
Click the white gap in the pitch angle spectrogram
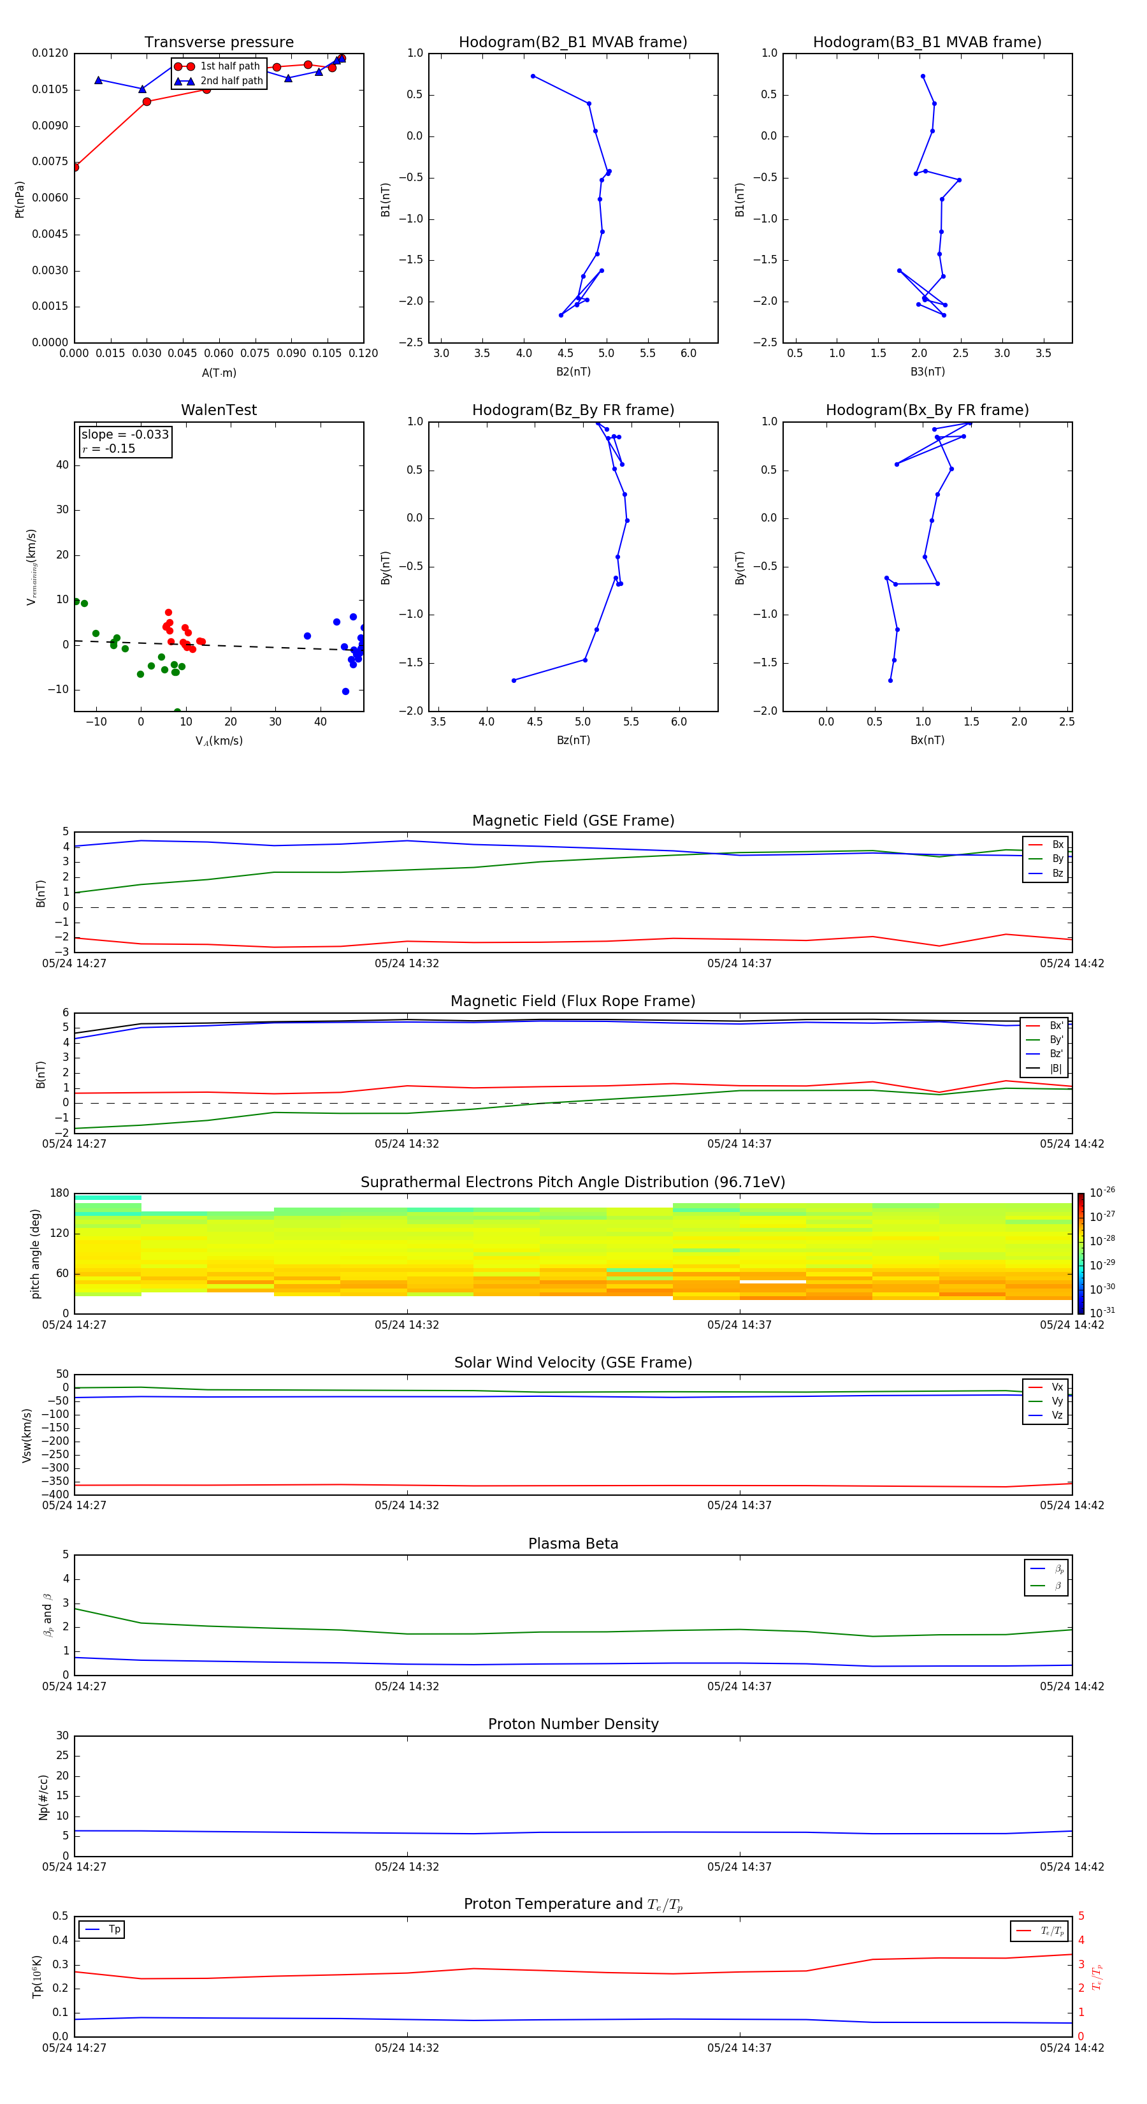pyautogui.click(x=772, y=1282)
